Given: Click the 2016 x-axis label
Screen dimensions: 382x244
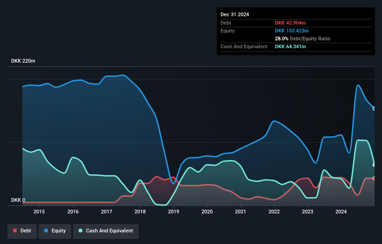Looking at the screenshot, I should point(73,212).
